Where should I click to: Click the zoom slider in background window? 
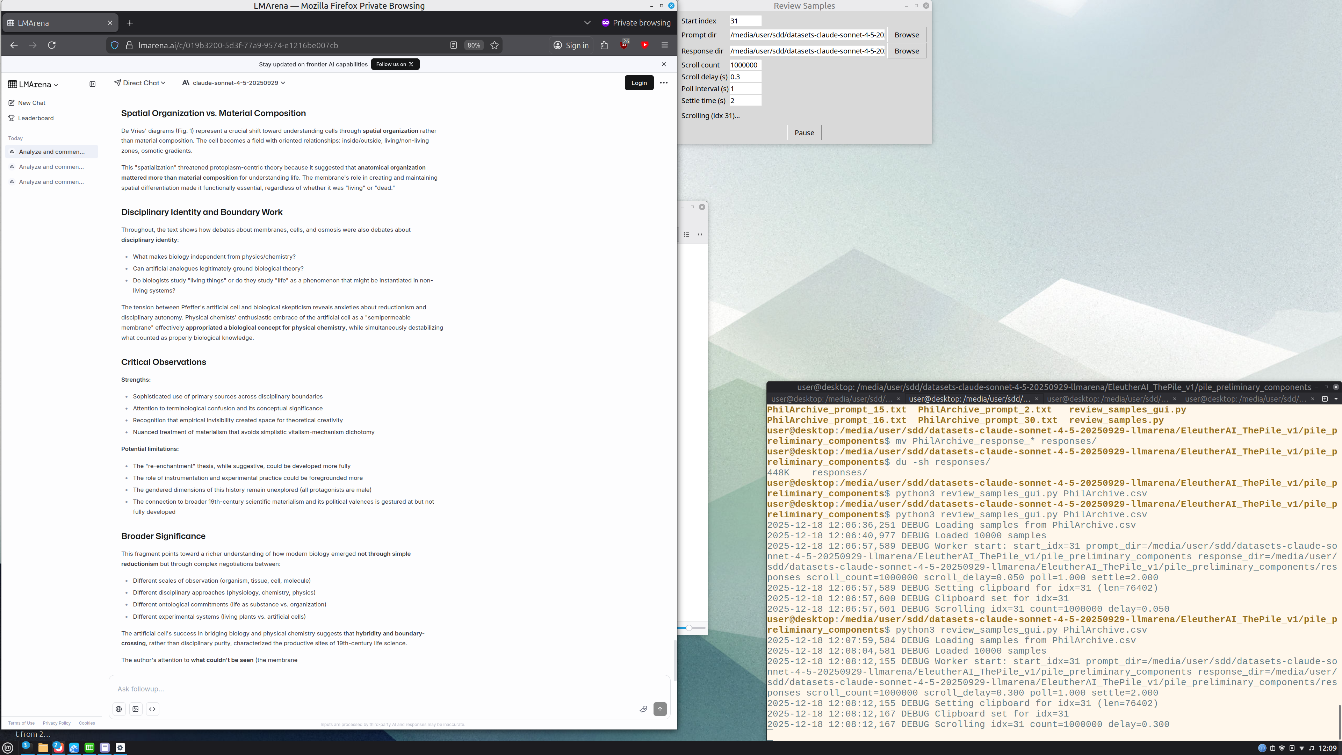689,628
